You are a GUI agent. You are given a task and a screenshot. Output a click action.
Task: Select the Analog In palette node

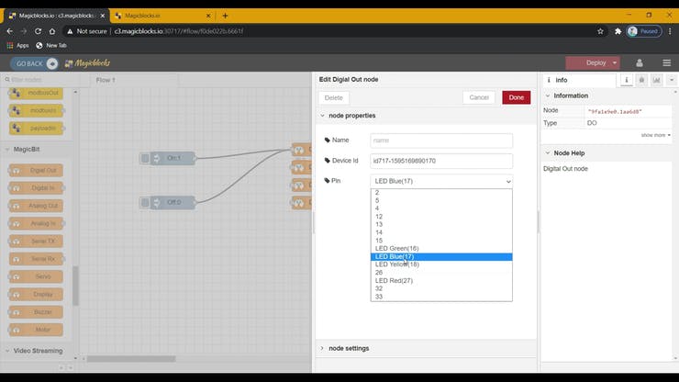(x=37, y=223)
